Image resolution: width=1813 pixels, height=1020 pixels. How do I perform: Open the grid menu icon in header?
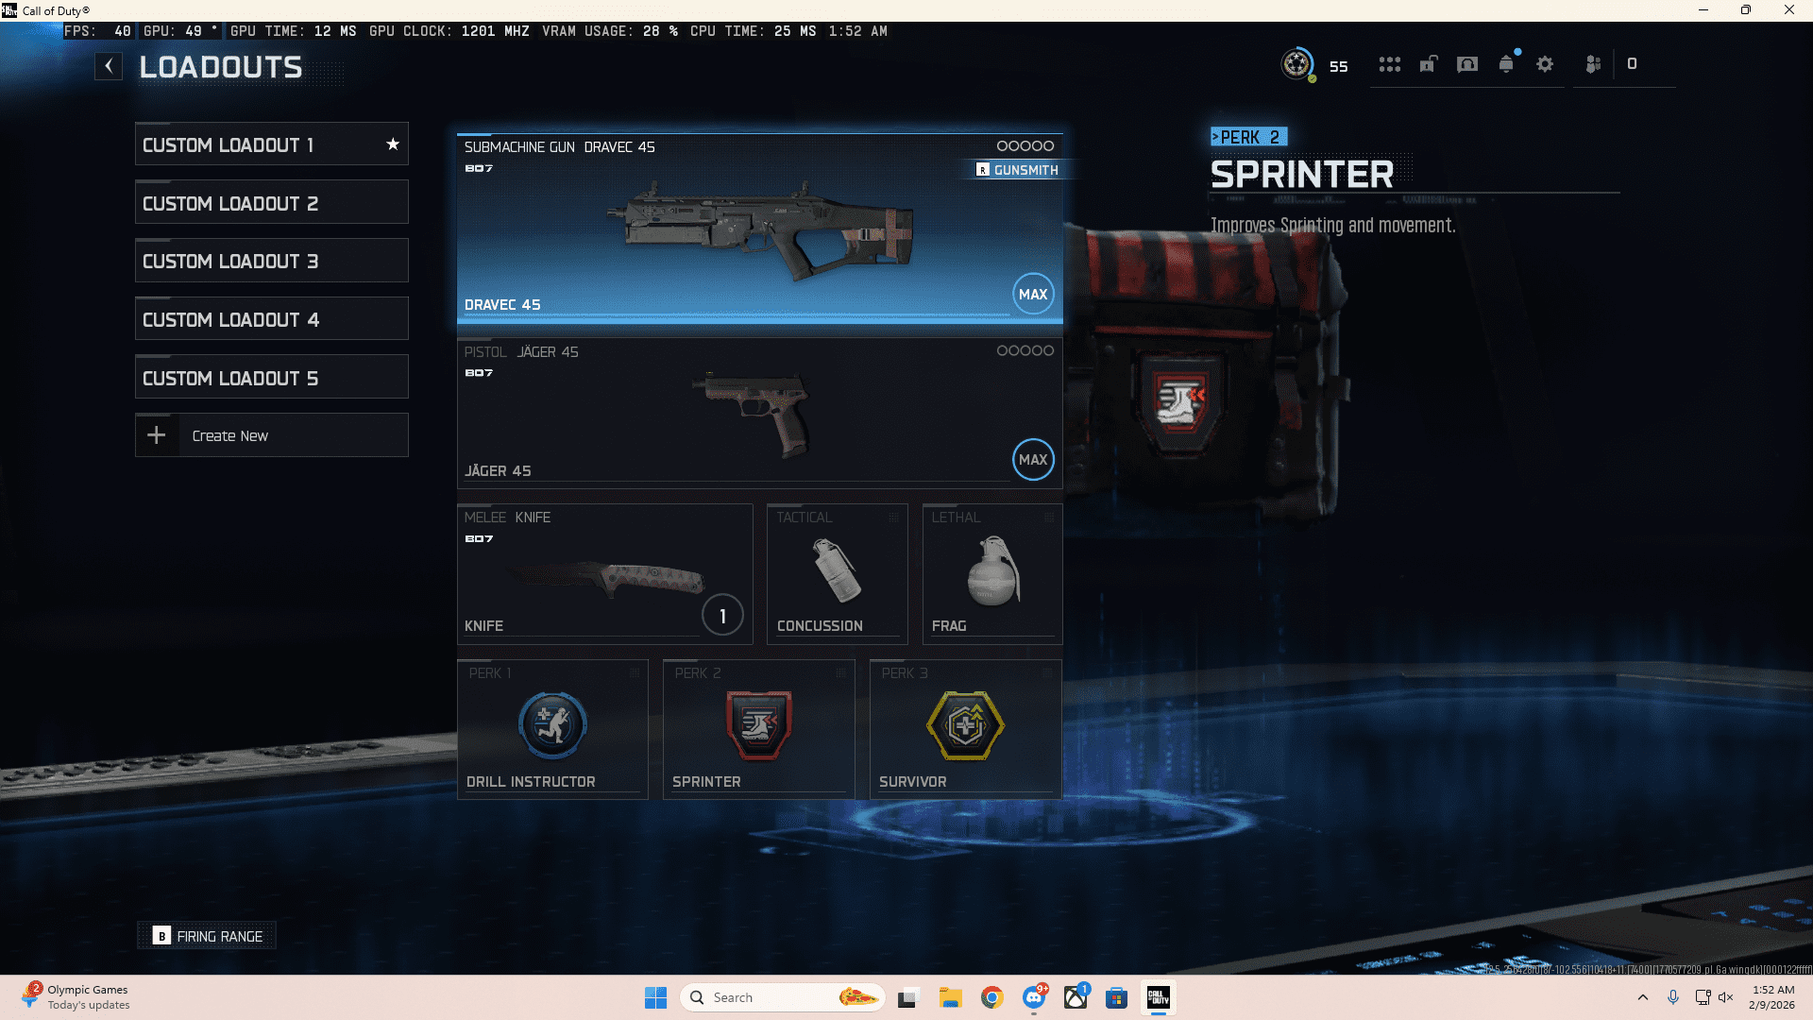click(1389, 64)
